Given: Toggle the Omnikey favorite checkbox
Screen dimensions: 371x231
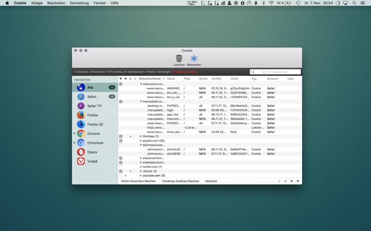Looking at the screenshot, I should click(121, 136).
